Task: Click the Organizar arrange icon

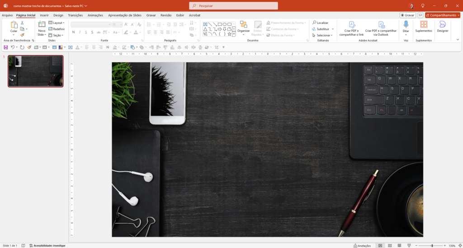Action: point(243,25)
